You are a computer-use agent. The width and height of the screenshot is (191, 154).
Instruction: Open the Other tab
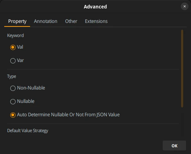coord(71,21)
